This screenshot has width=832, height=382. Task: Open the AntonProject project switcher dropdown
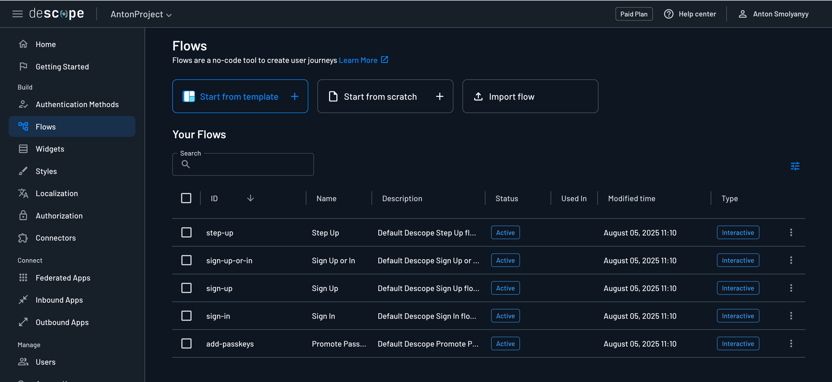pos(141,14)
